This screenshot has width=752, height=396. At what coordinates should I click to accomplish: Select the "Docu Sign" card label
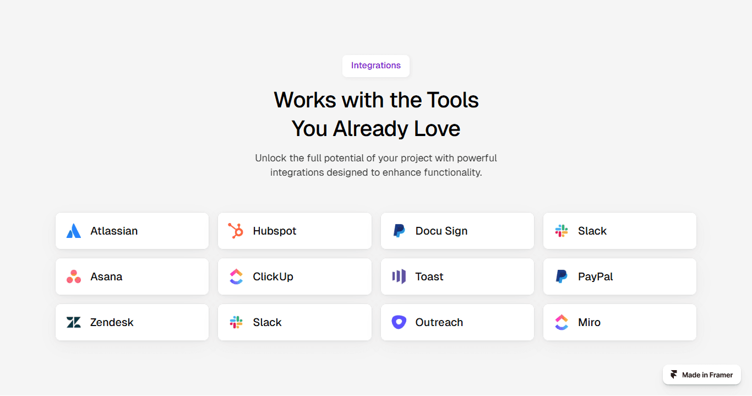tap(442, 231)
